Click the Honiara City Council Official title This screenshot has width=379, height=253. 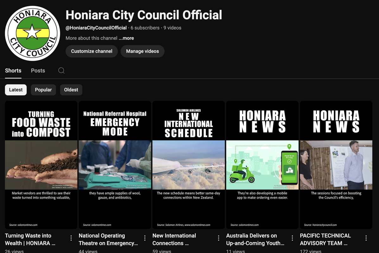tap(144, 15)
